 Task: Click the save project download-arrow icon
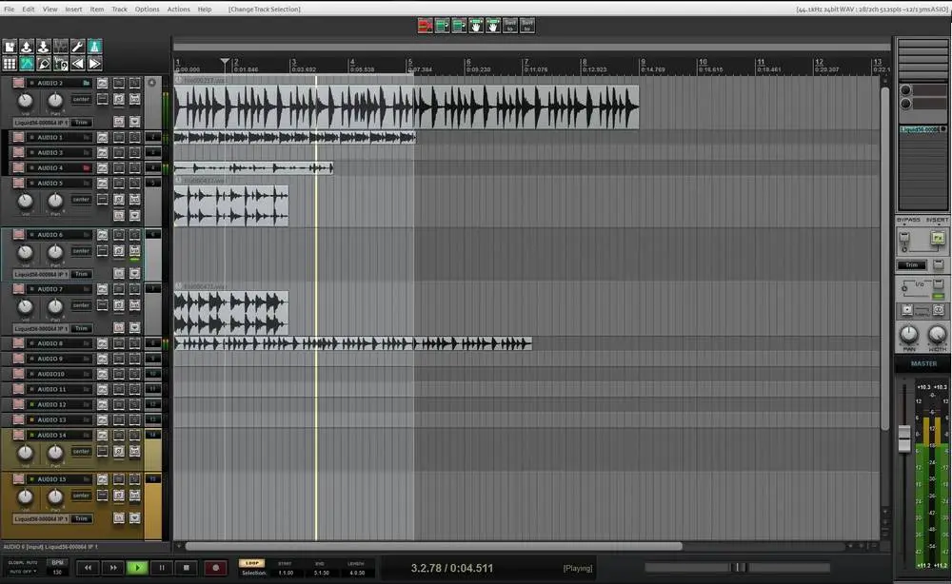[44, 47]
